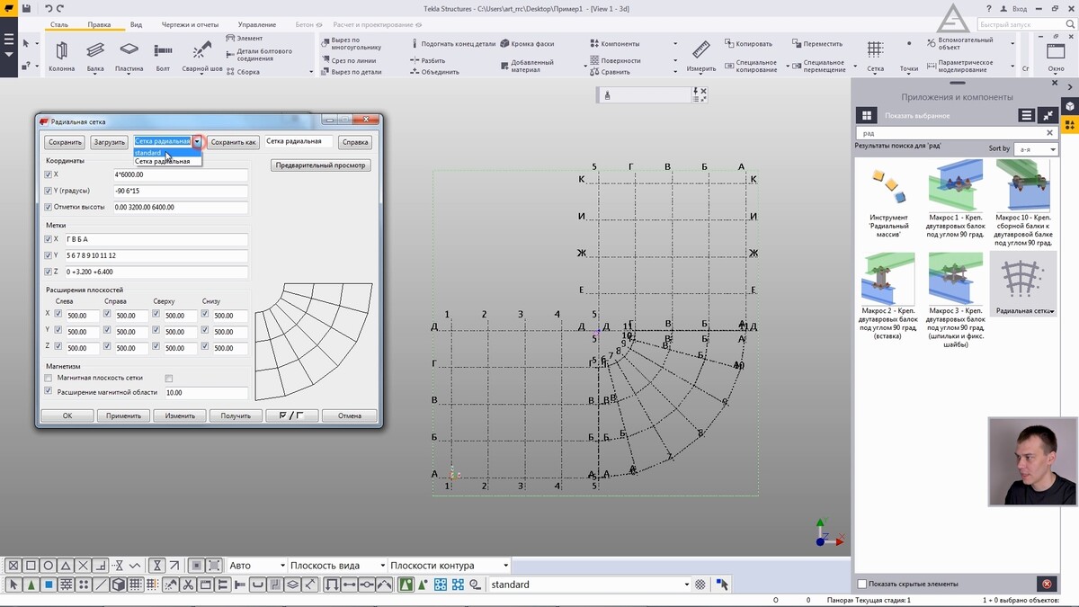1079x607 pixels.
Task: Open the Сетка grid tool
Action: [x=875, y=50]
